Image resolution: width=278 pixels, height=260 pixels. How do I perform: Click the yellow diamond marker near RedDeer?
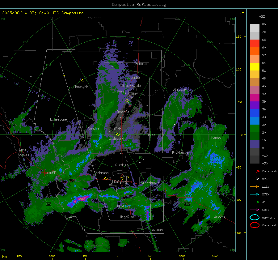[127, 100]
